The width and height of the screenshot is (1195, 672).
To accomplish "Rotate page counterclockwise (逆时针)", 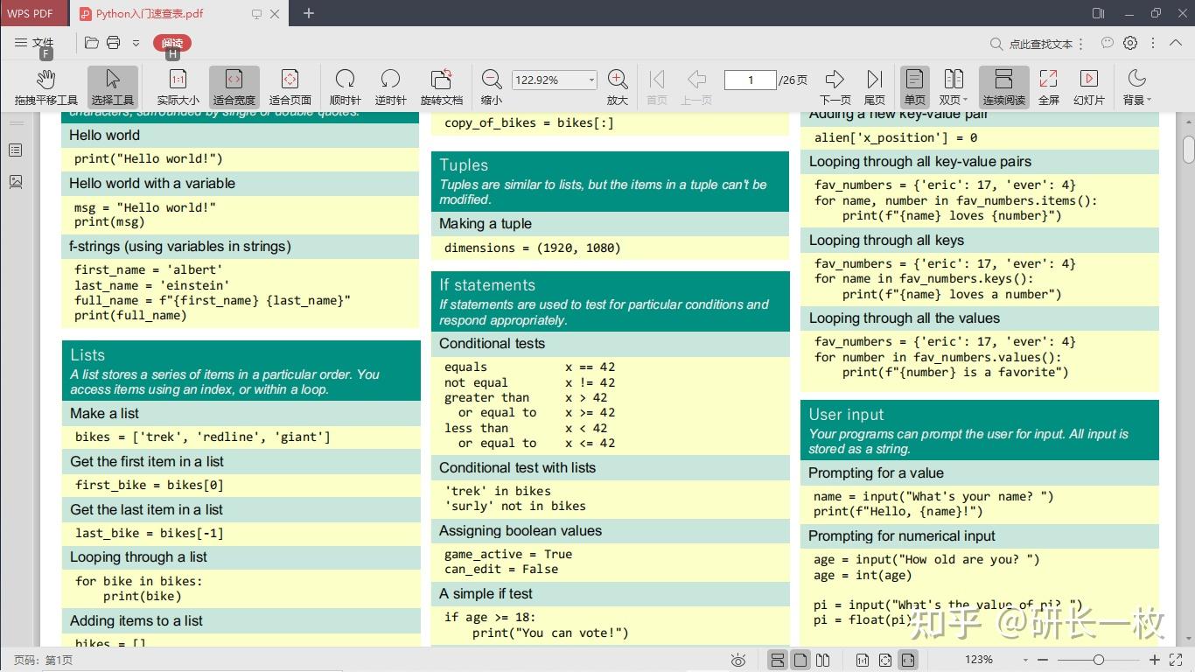I will point(390,87).
